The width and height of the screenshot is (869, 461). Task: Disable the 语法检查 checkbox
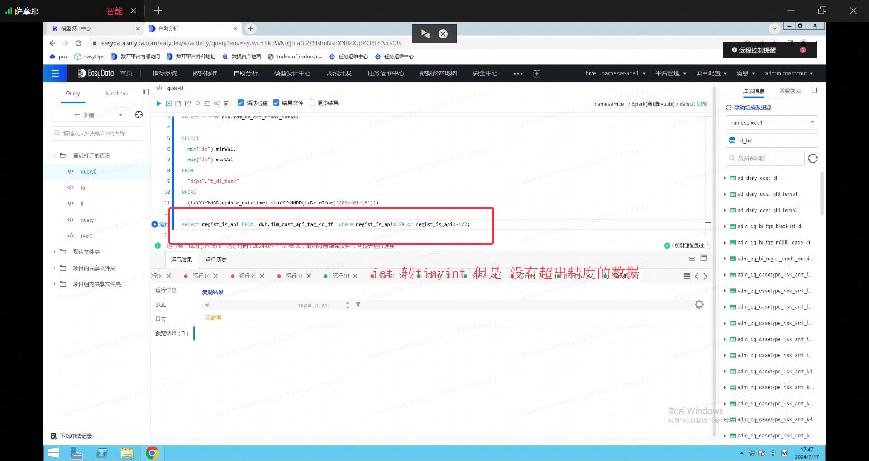241,103
